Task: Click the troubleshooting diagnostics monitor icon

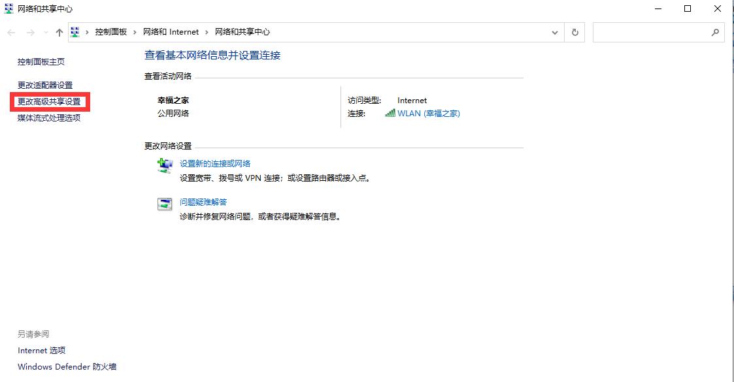Action: tap(165, 203)
